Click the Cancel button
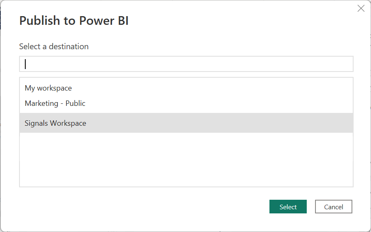The height and width of the screenshot is (232, 371). click(x=333, y=207)
